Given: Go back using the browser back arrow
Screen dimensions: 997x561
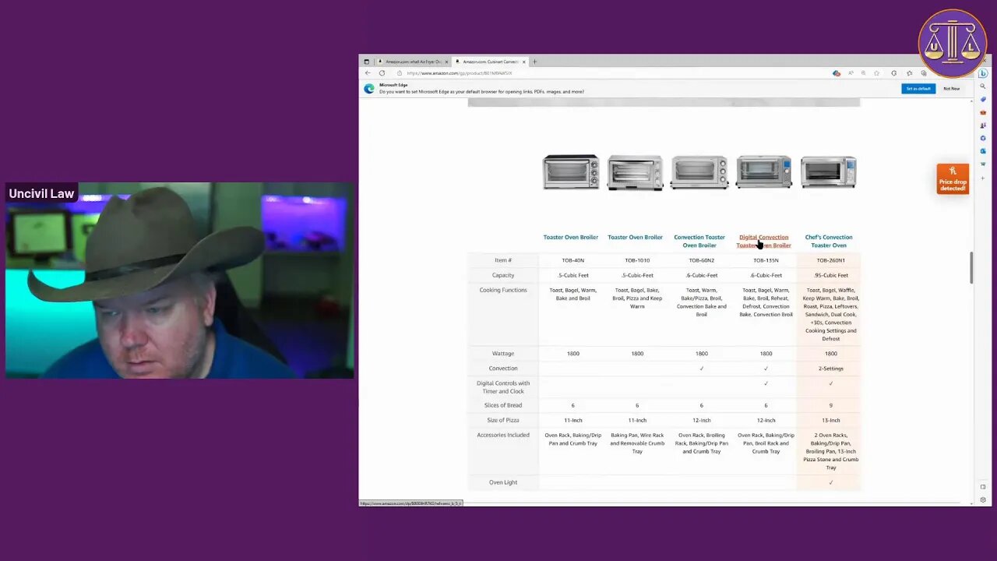Looking at the screenshot, I should 368,73.
